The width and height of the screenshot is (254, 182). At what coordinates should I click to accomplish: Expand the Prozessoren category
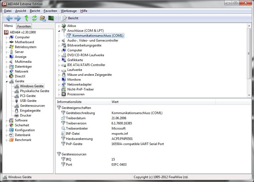tap(59, 95)
